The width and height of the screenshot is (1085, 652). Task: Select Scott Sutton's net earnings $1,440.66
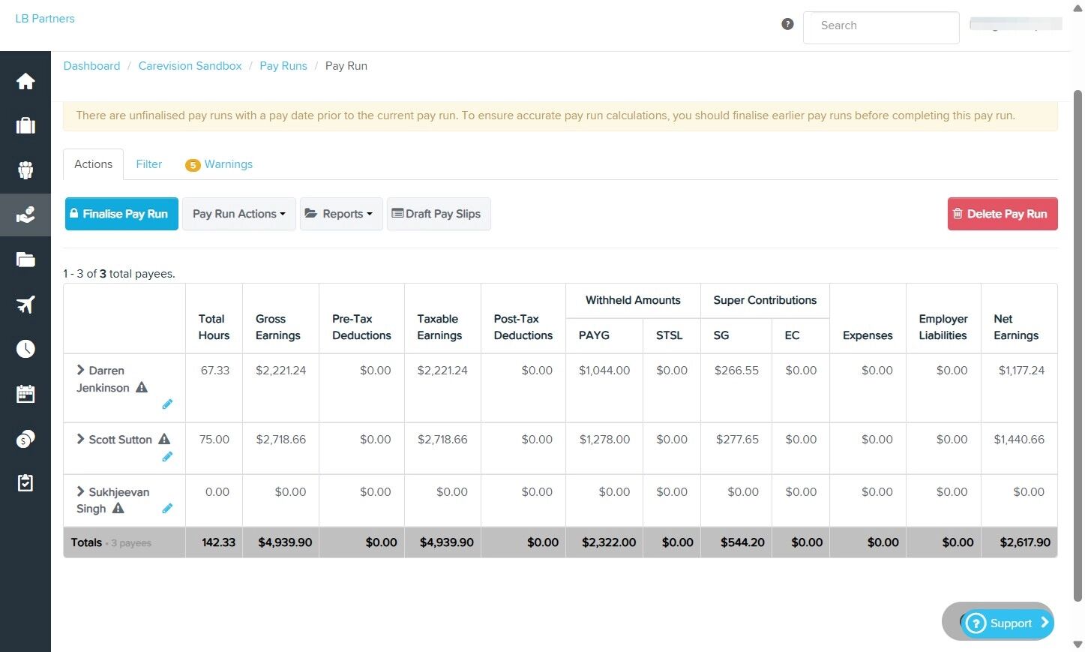point(1019,440)
